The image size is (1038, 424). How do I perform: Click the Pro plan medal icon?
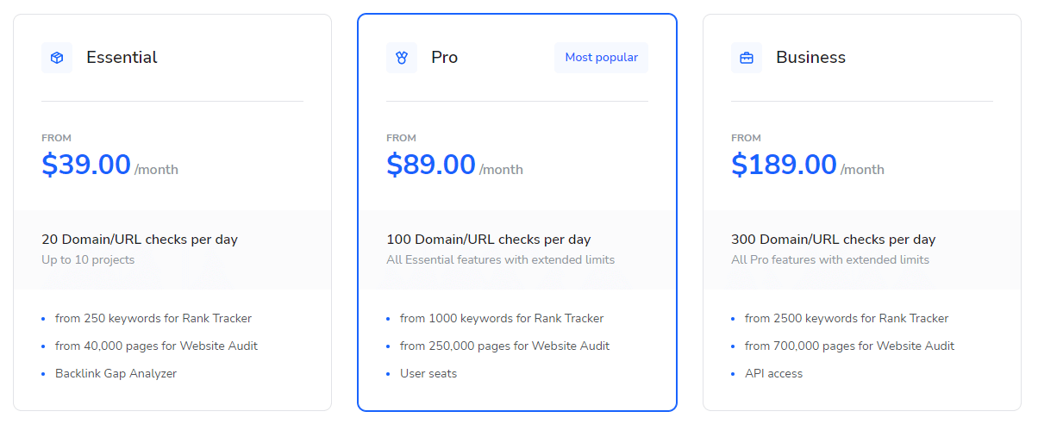402,58
